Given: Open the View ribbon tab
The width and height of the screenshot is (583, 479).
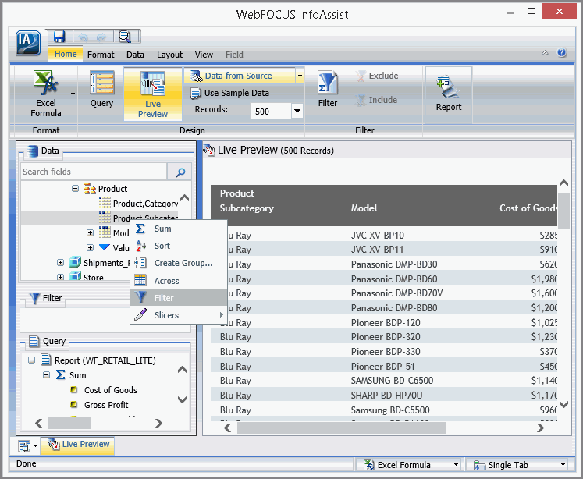Looking at the screenshot, I should click(204, 55).
